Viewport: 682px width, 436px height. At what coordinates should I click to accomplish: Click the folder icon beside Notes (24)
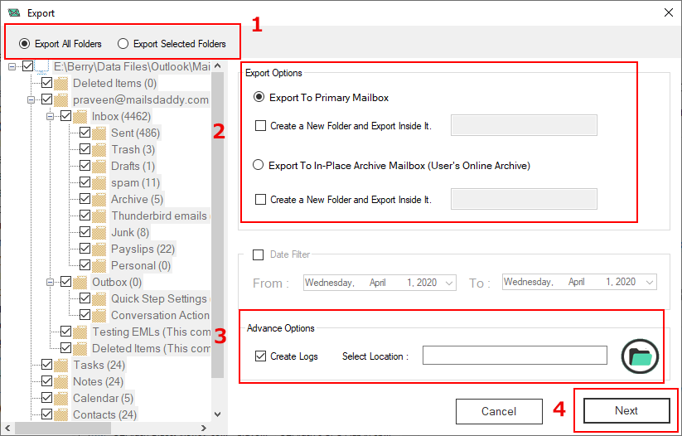[x=61, y=381]
